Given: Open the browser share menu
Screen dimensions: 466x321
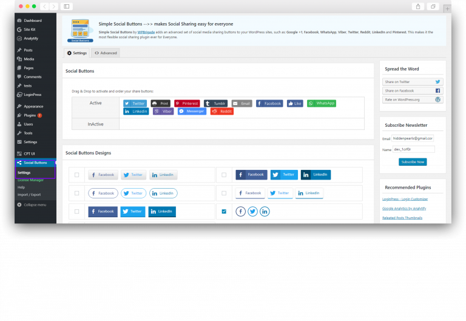Looking at the screenshot, I should [x=418, y=6].
